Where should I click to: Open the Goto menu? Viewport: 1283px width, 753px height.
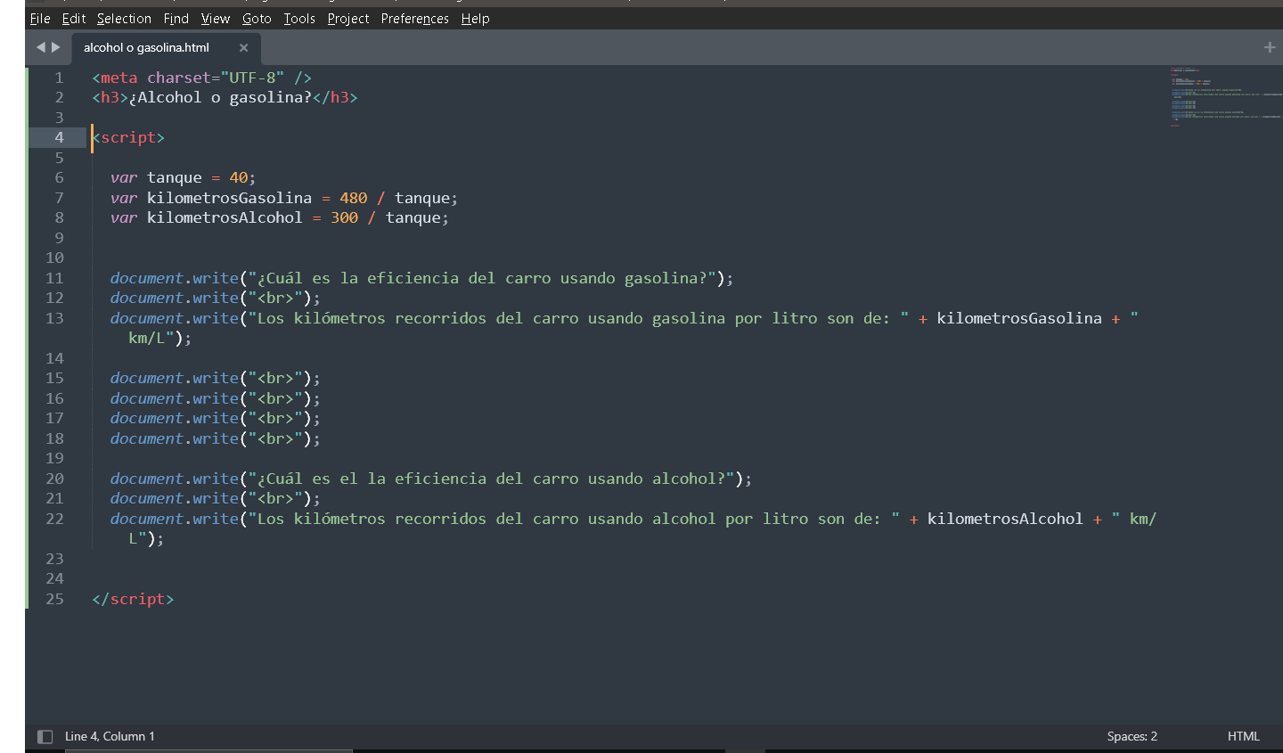pyautogui.click(x=257, y=19)
